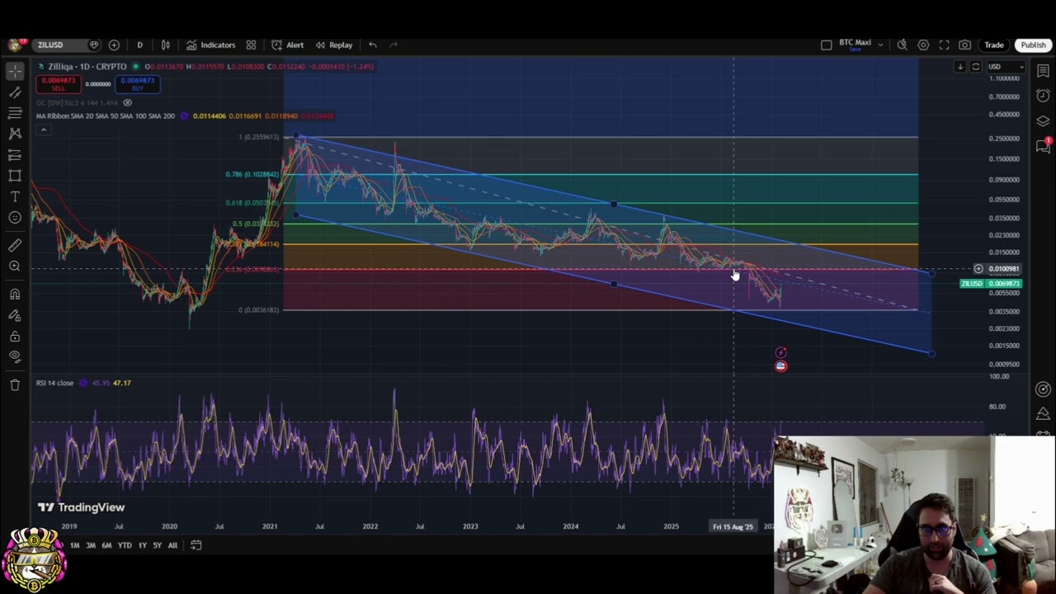
Task: Open the go-to-date calendar icon
Action: point(196,545)
